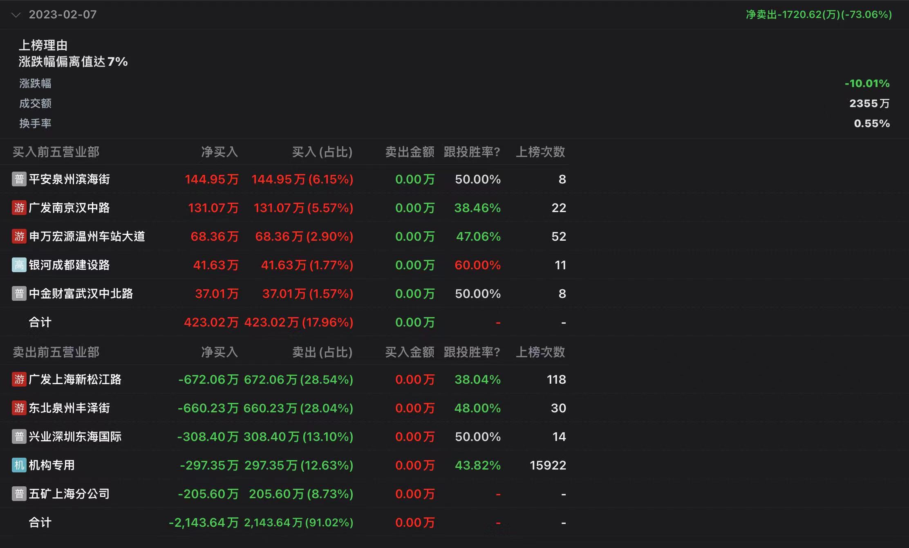Image resolution: width=909 pixels, height=548 pixels.
Task: Click the 跟投胜率? help header in sell table
Action: click(472, 352)
